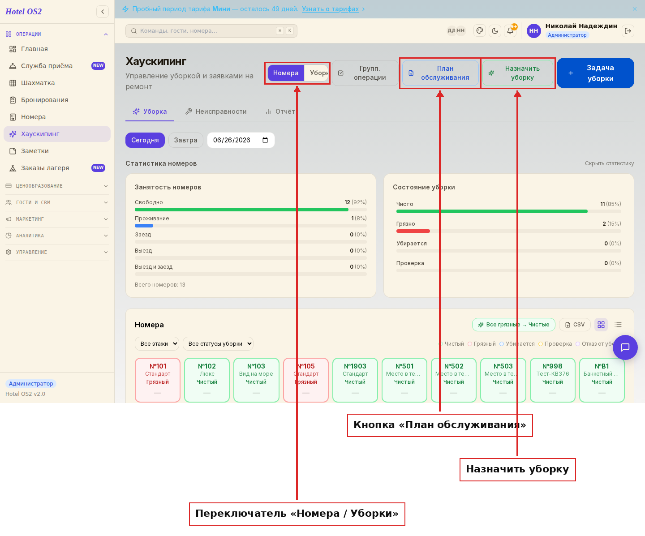Click the logout icon next to the user name
Image resolution: width=645 pixels, height=536 pixels.
coord(628,31)
